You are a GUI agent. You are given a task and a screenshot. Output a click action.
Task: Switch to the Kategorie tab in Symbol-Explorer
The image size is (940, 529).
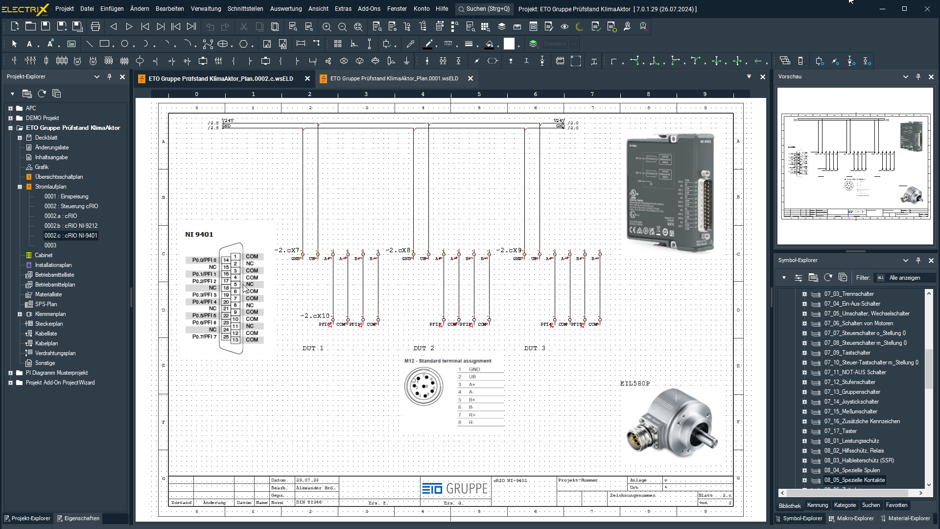(845, 505)
